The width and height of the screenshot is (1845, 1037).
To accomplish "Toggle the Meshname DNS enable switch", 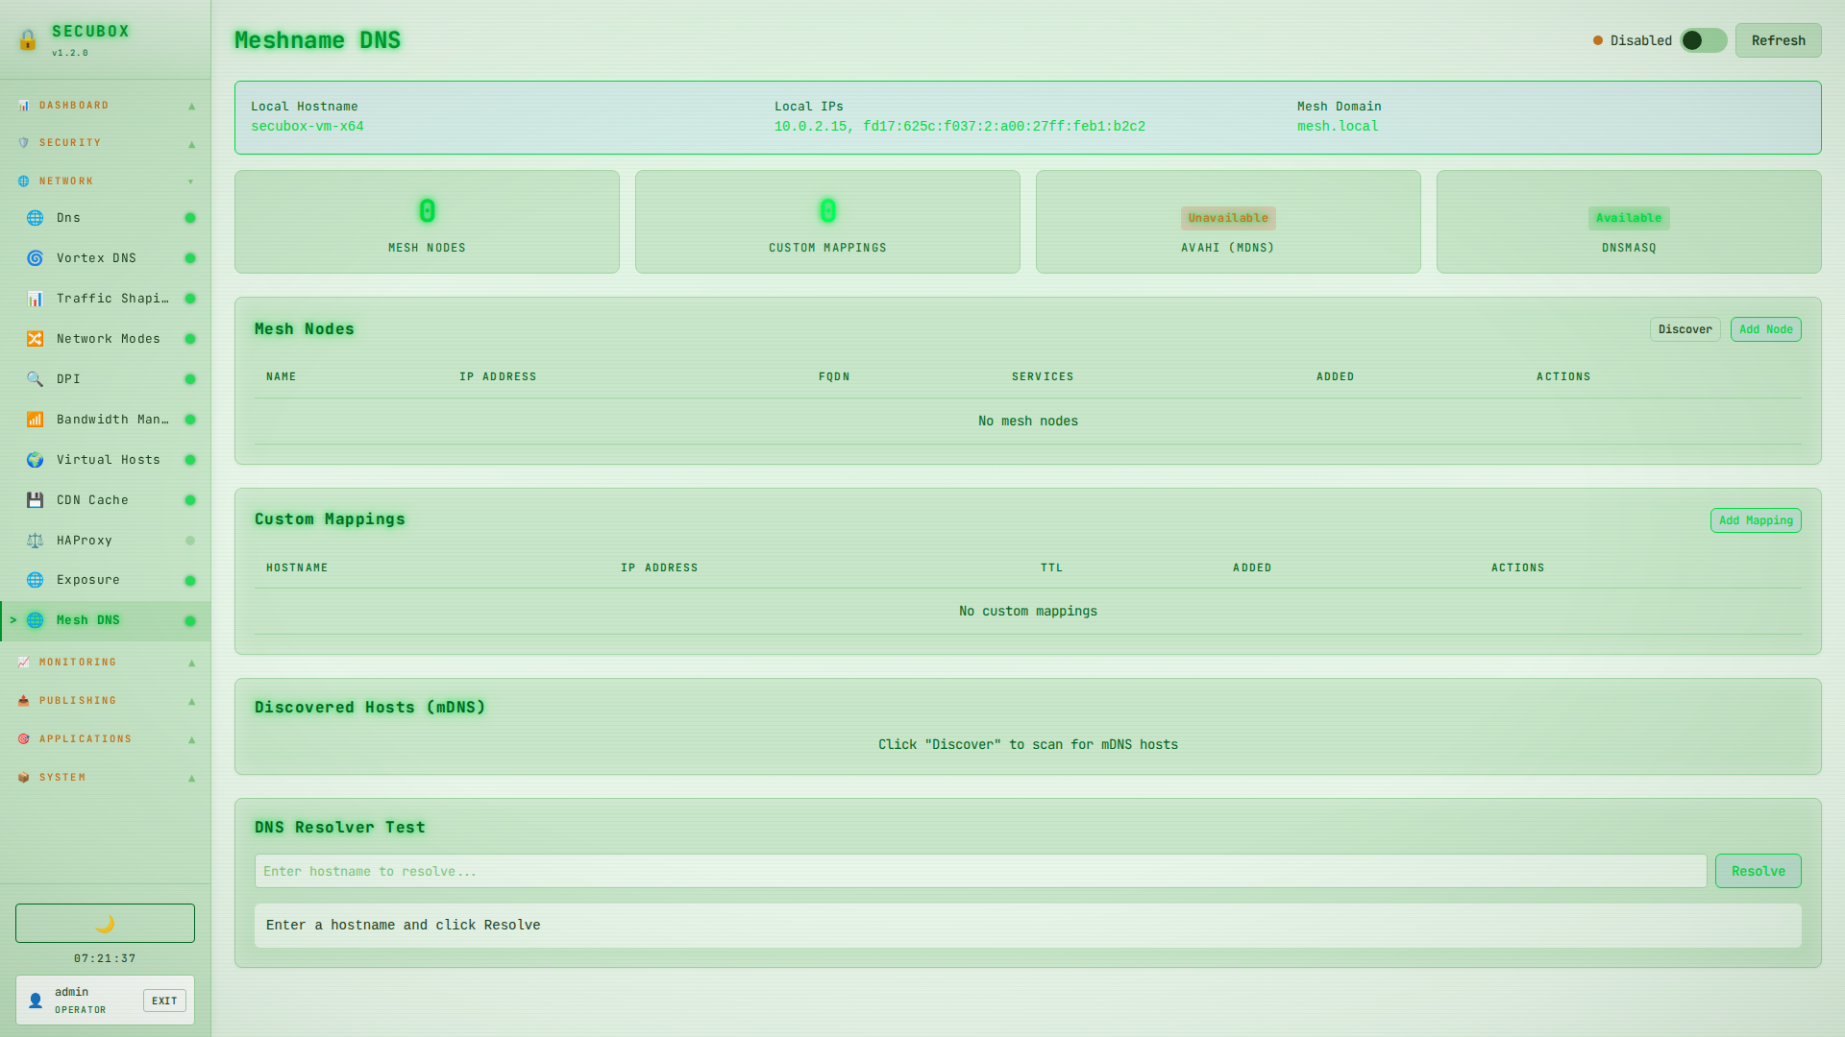I will [x=1703, y=40].
